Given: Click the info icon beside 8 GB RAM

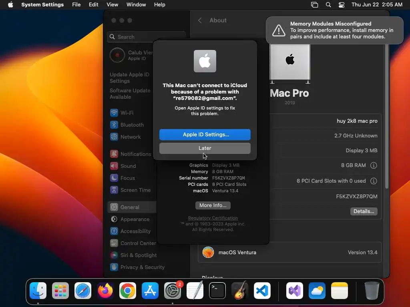Looking at the screenshot, I should click(x=374, y=165).
